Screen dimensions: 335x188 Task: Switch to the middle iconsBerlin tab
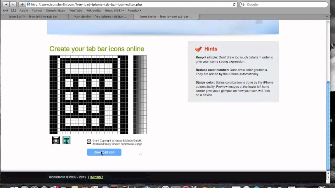pos(100,16)
